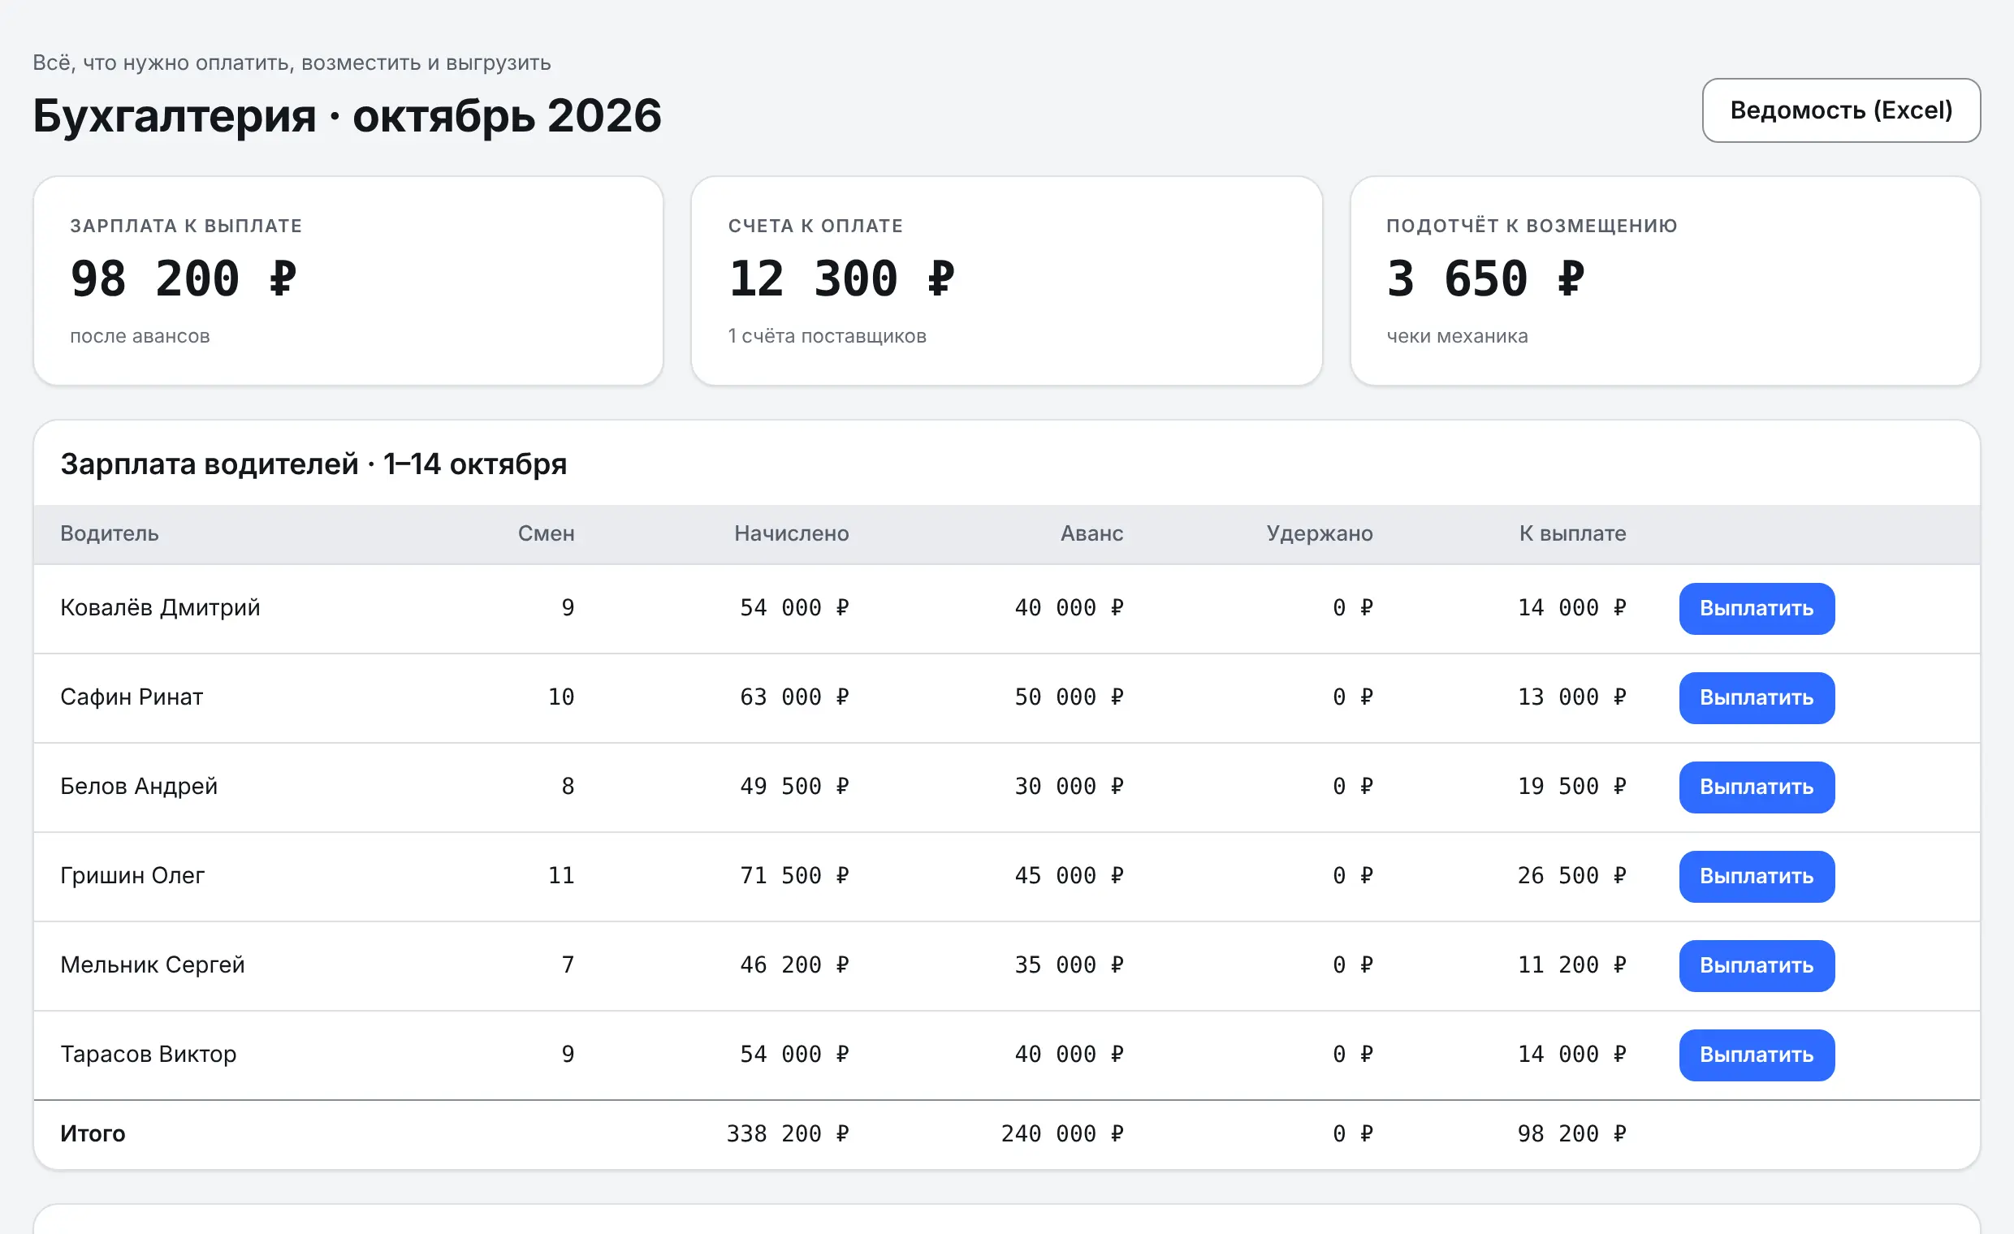Select driver name Тарасов Виктор
The width and height of the screenshot is (2014, 1234).
click(149, 1055)
